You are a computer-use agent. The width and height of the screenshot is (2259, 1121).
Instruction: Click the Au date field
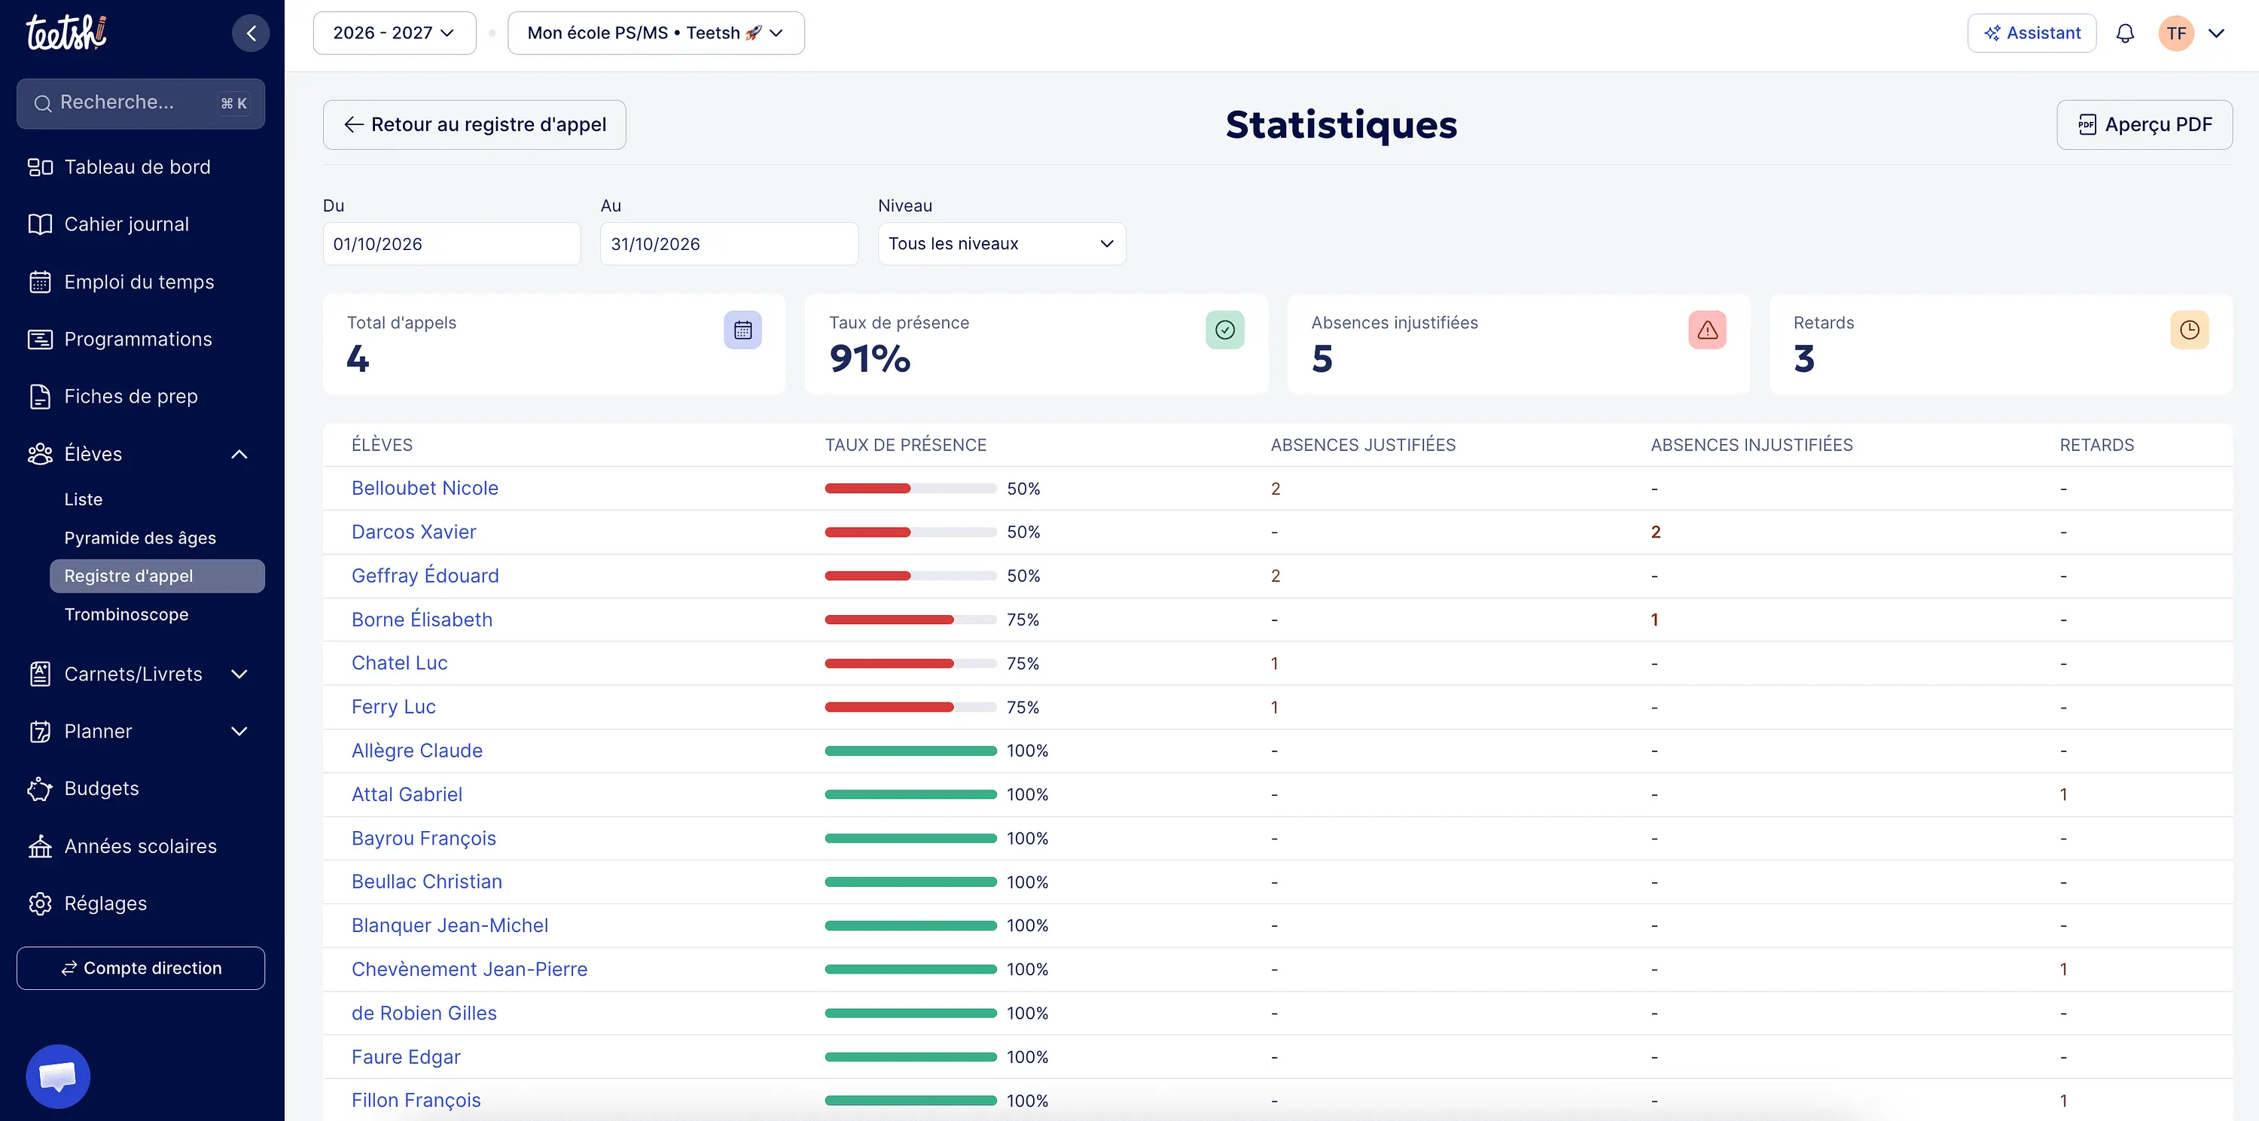click(x=729, y=244)
